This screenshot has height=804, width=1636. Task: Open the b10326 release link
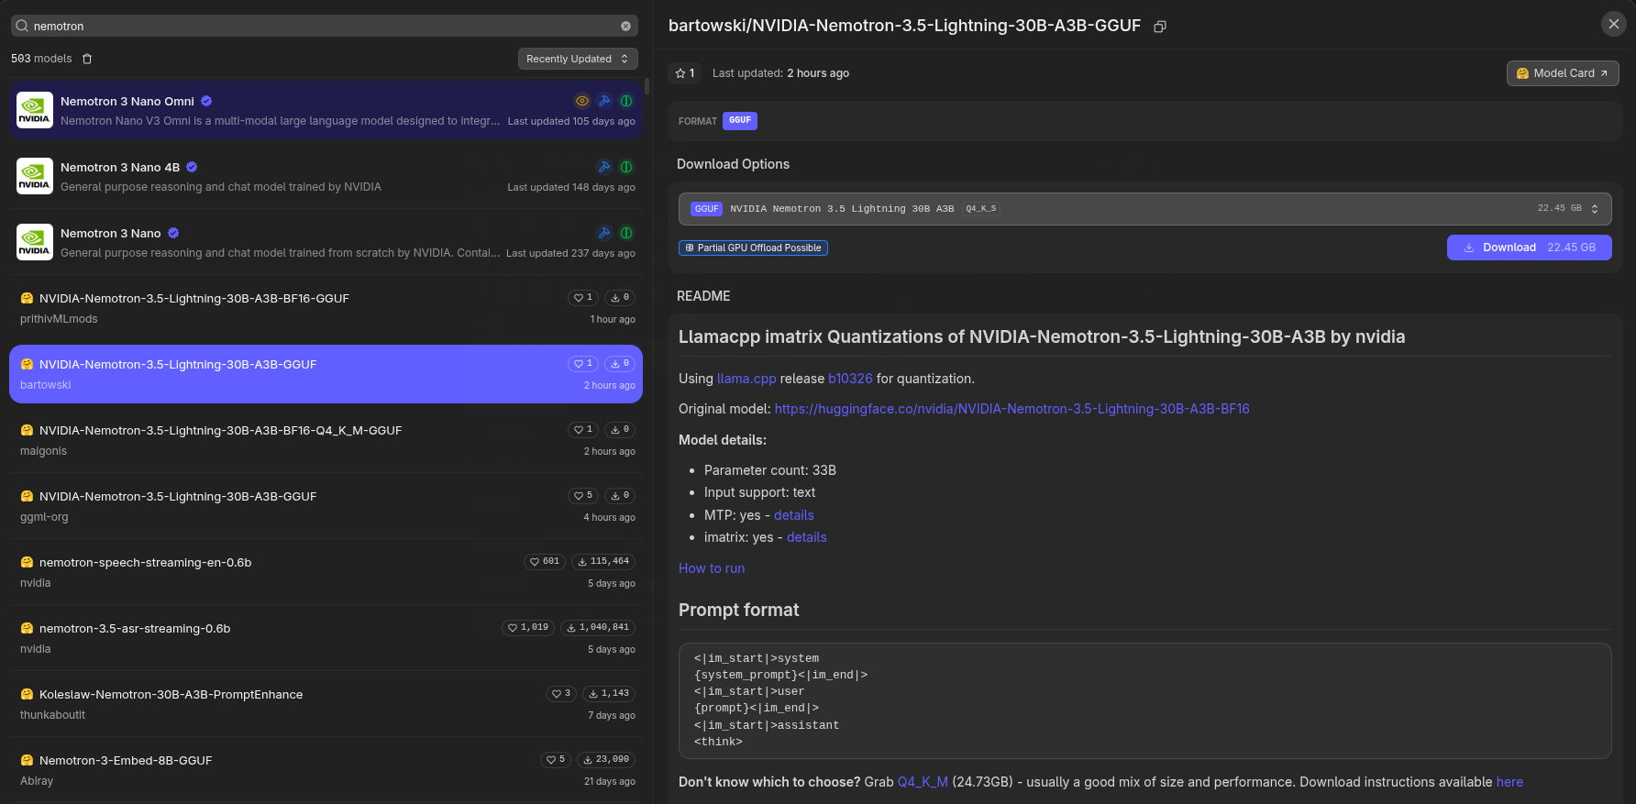850,379
